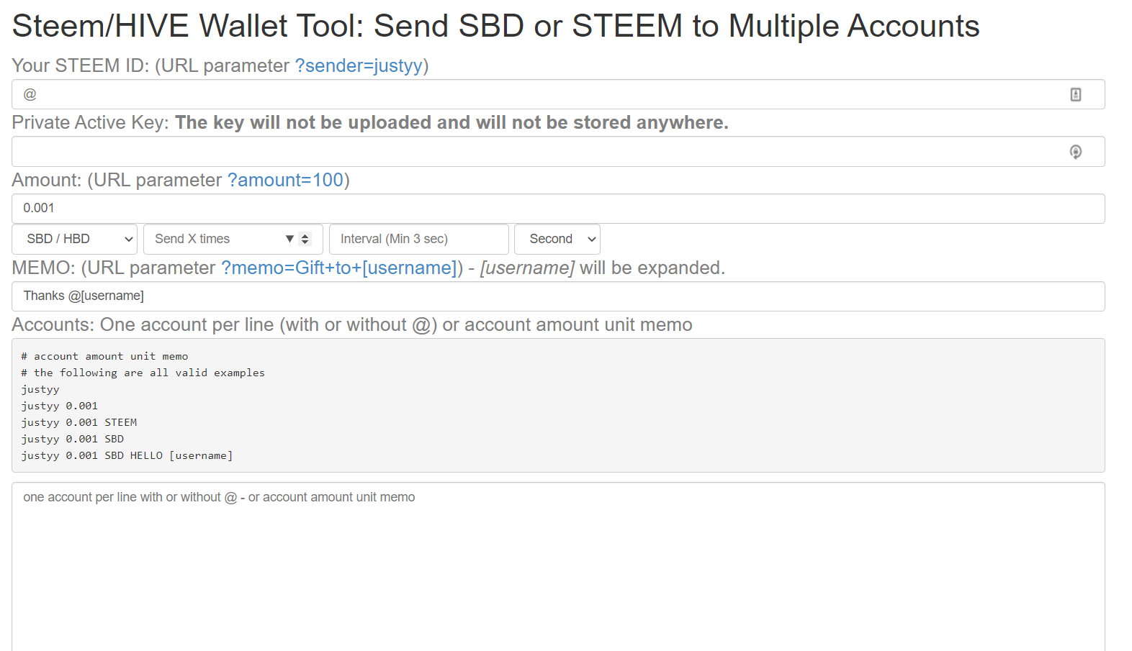Click the Steem/HIVE Wallet Tool page heading

[495, 26]
